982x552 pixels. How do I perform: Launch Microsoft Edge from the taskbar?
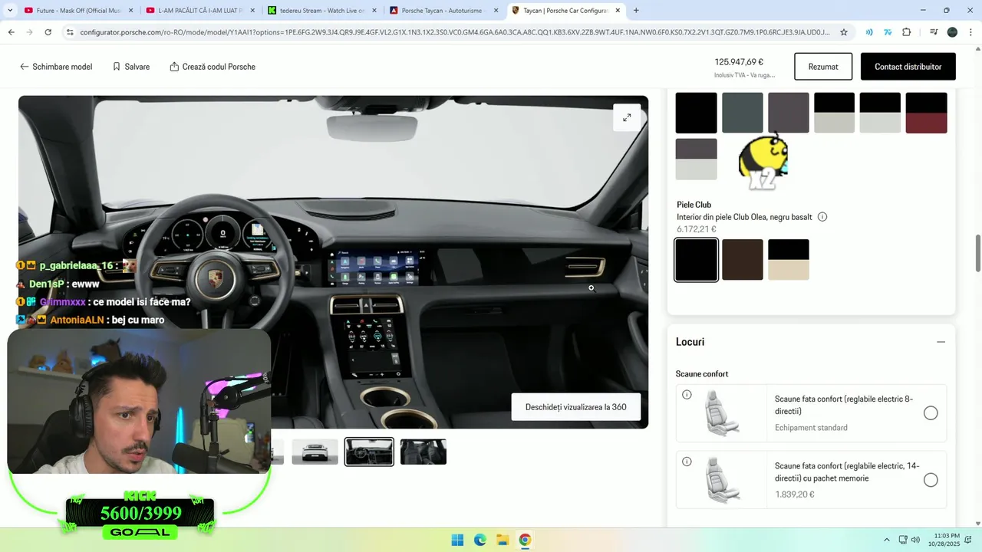[x=479, y=540]
